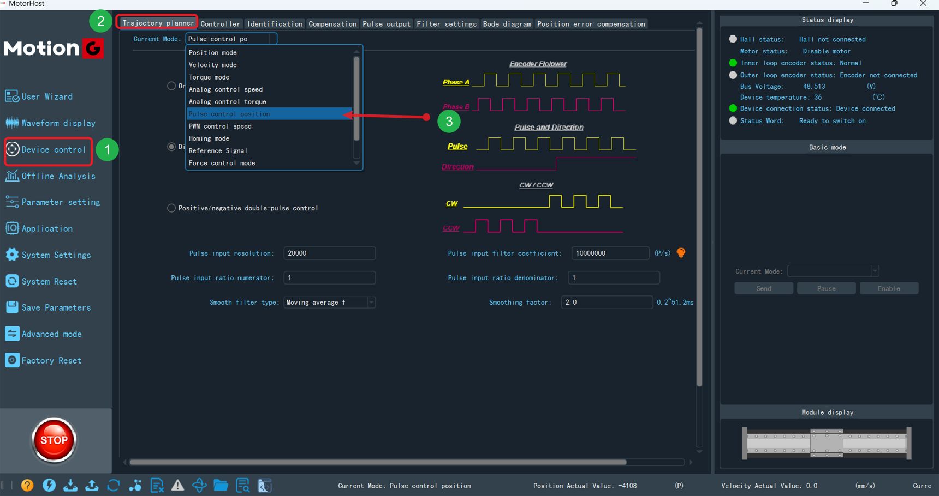This screenshot has height=496, width=939.
Task: Choose Analog control torque option
Action: (270, 101)
